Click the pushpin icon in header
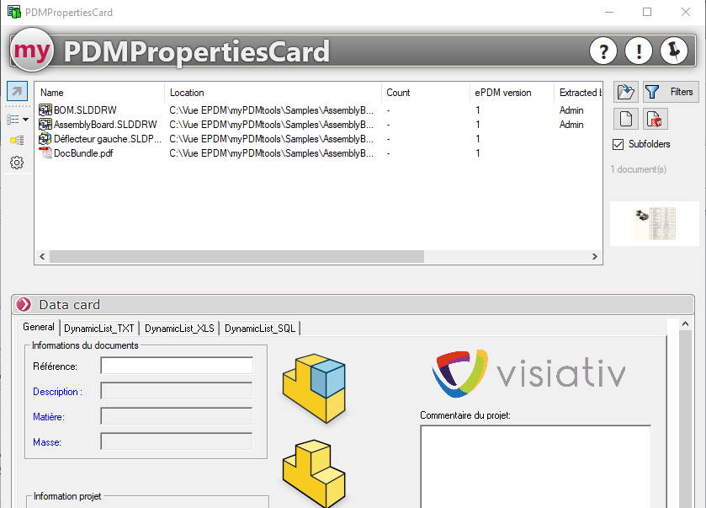This screenshot has height=508, width=706. click(x=674, y=51)
